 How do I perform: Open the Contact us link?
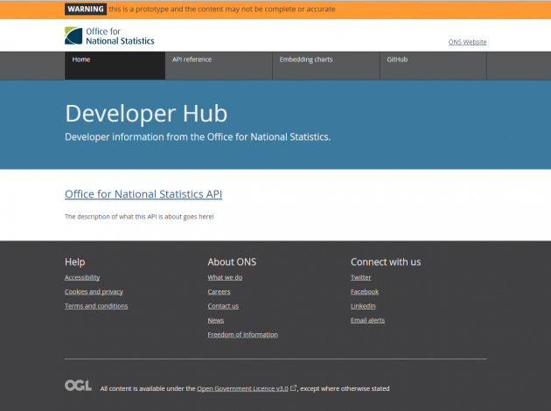[223, 306]
